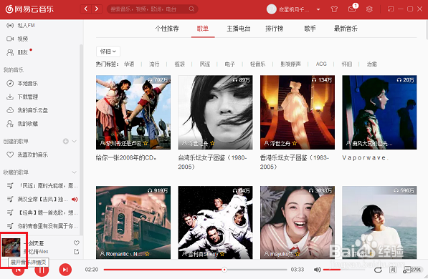Open the skin theme shirt icon

334,9
